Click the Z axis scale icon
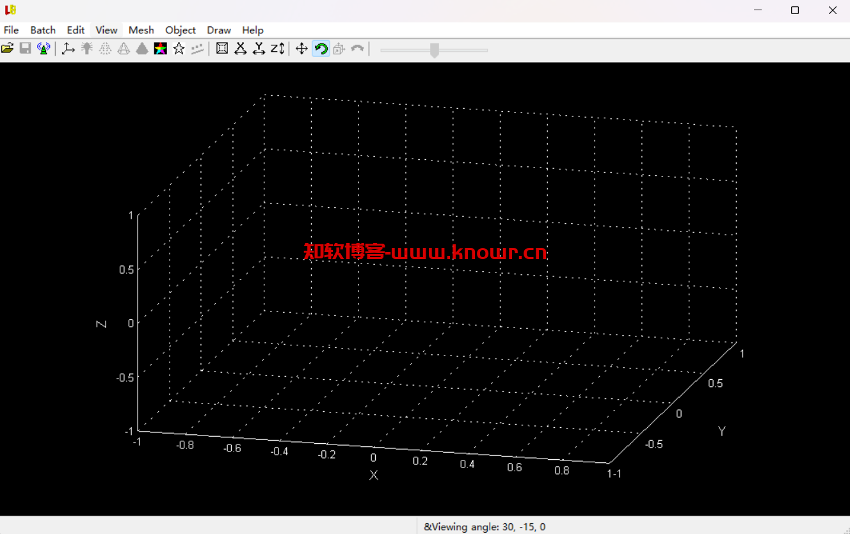This screenshot has height=534, width=850. tap(277, 49)
